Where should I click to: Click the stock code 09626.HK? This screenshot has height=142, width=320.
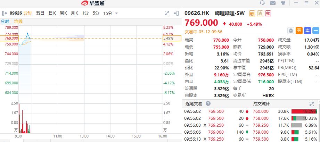197,13
